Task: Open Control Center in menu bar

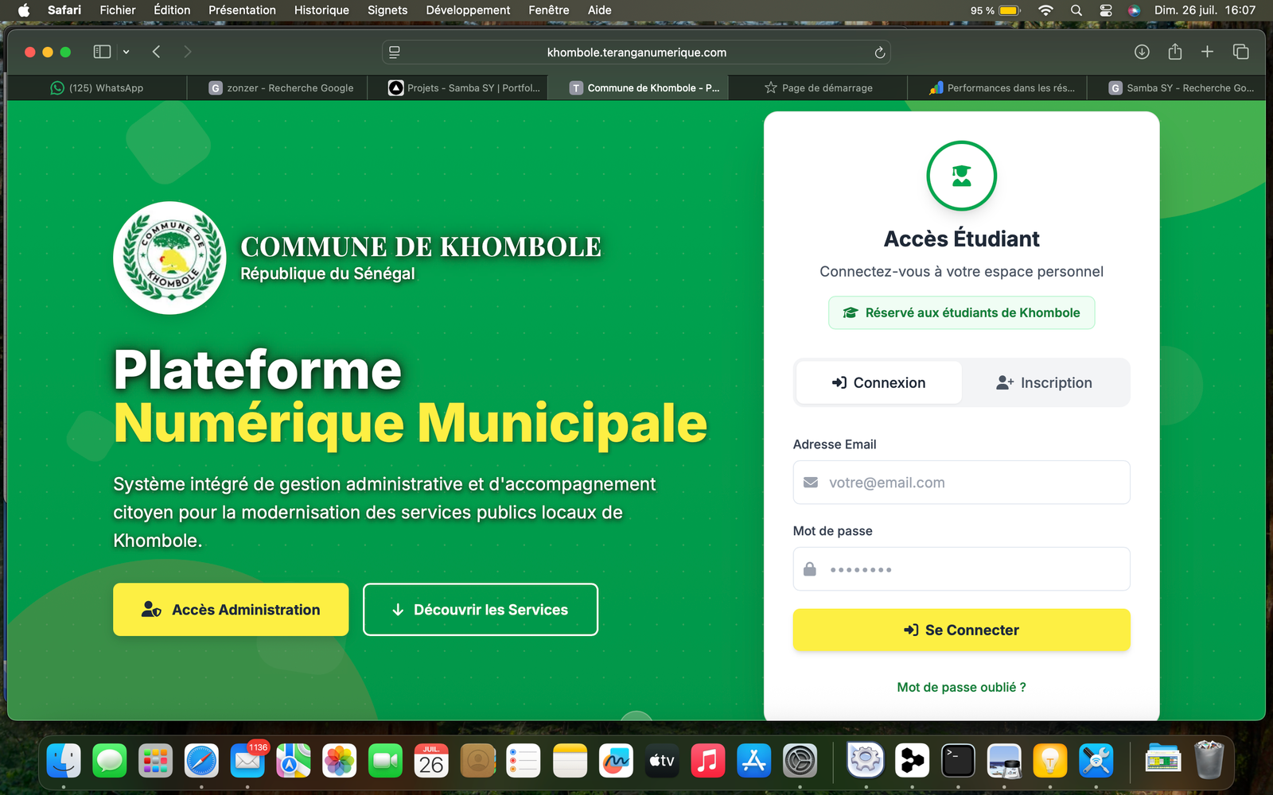Action: tap(1106, 10)
